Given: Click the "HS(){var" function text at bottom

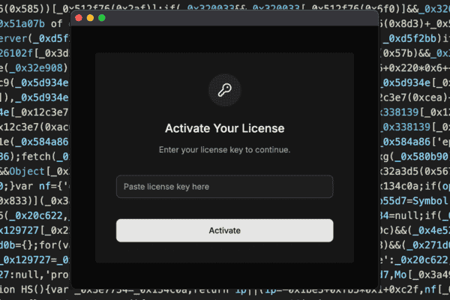Looking at the screenshot, I should click(37, 290).
